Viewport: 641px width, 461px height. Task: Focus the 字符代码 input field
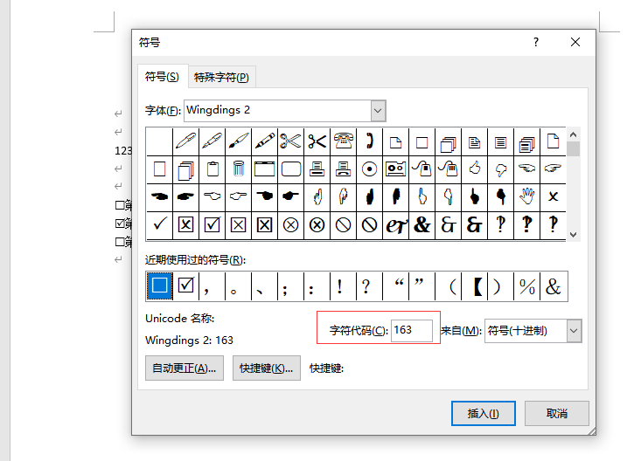coord(412,331)
